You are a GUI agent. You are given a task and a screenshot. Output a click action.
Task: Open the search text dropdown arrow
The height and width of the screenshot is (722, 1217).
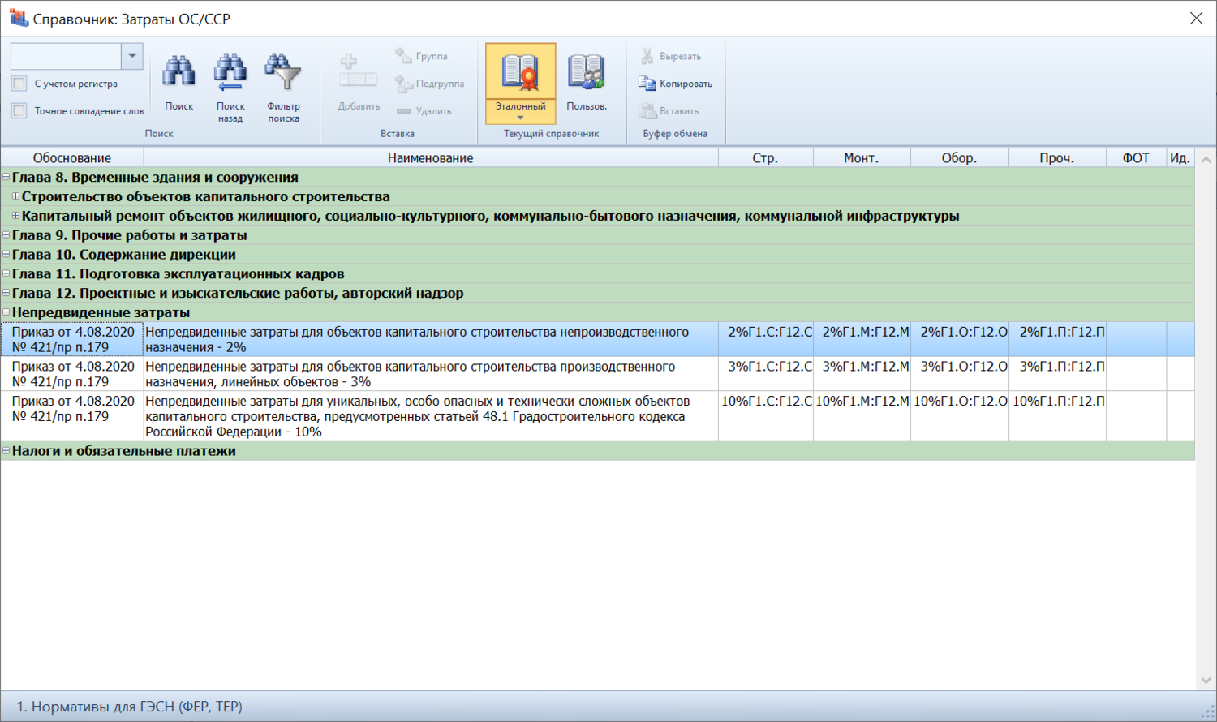point(132,56)
